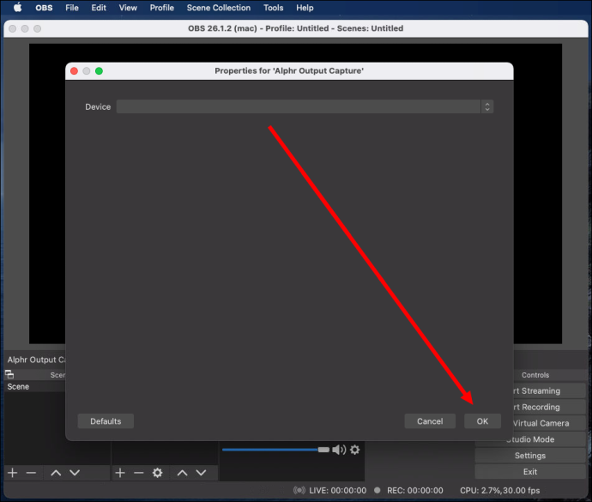Click Start Recording in Controls

549,407
